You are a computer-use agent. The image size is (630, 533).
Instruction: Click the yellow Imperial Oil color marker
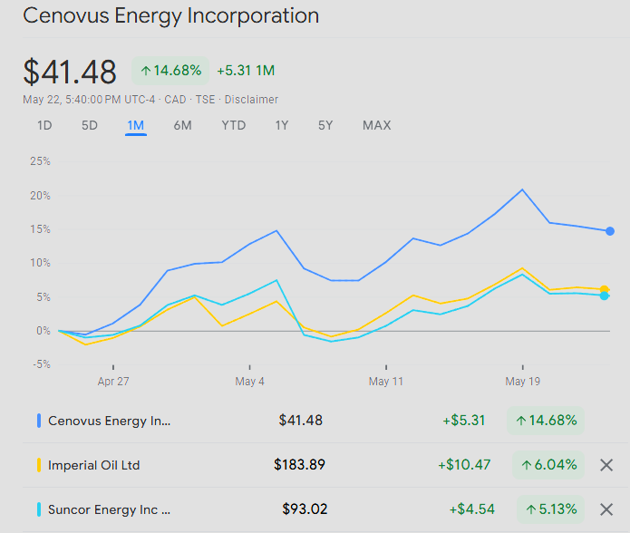(x=39, y=465)
